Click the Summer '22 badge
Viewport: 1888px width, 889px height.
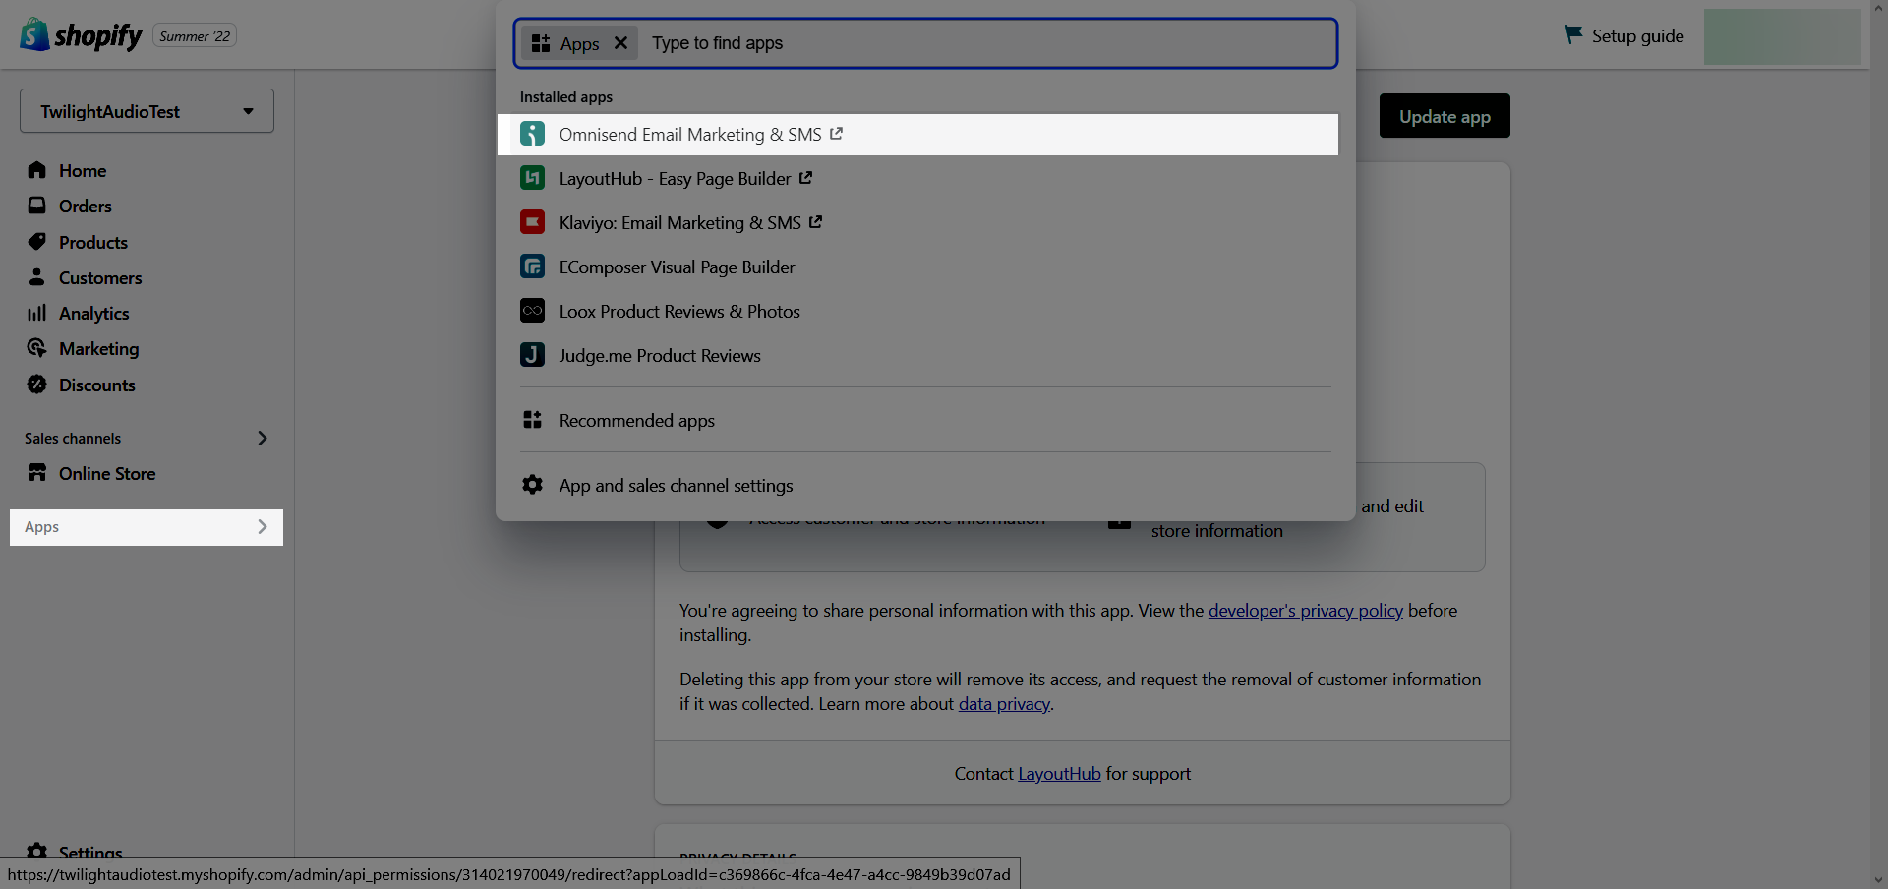click(x=195, y=36)
